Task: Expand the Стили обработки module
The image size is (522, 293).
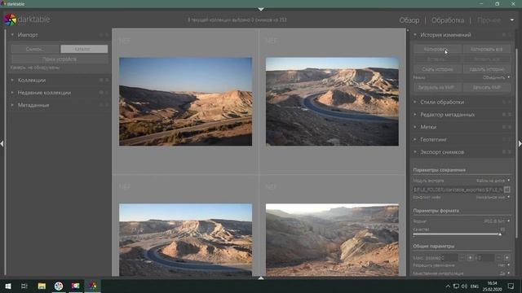Action: [415, 102]
